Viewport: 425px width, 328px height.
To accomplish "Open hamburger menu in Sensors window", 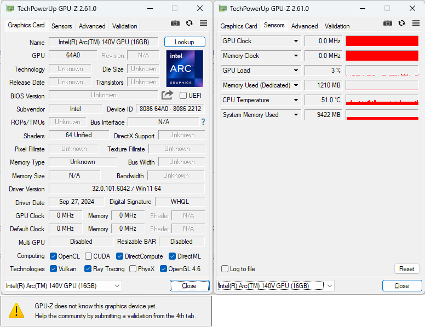I will click(416, 24).
